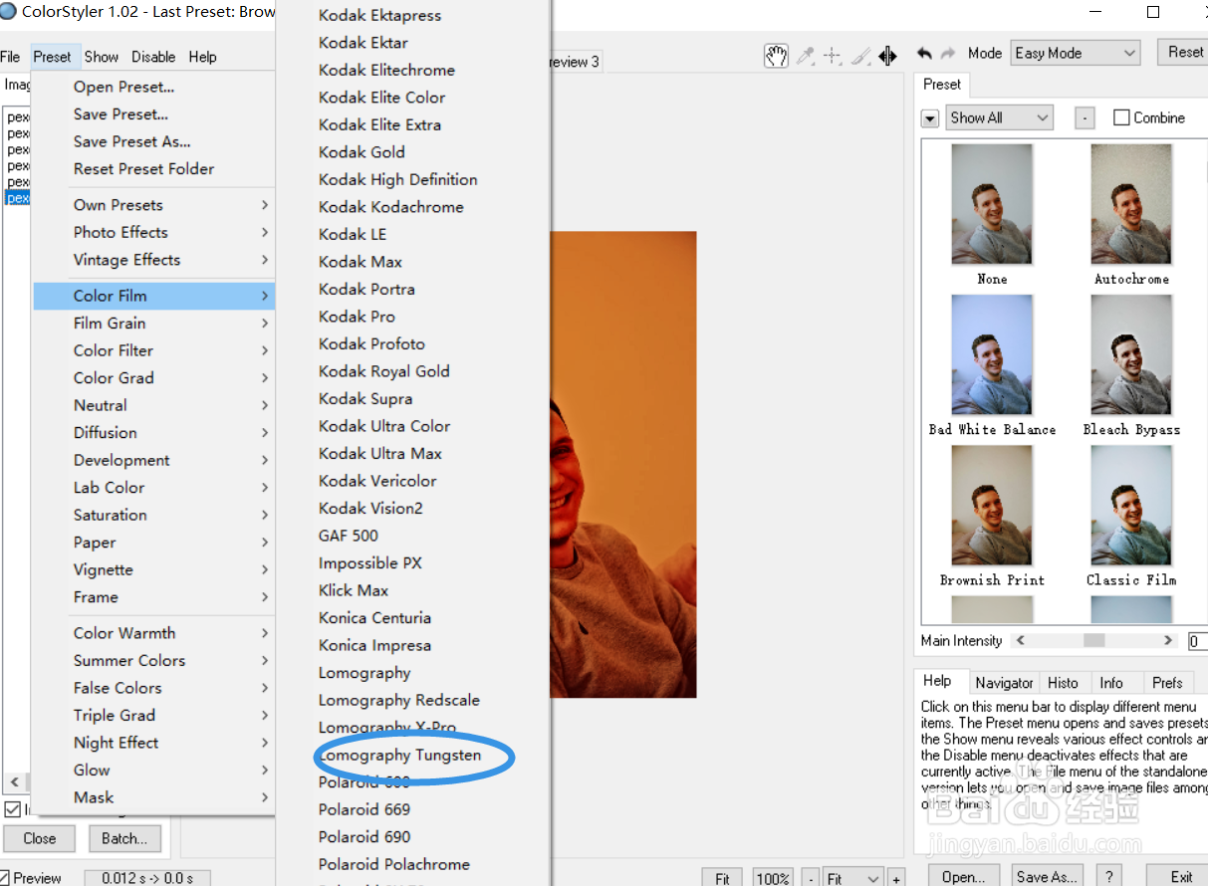The image size is (1208, 886).
Task: Select Kodak Gold film preset
Action: [x=413, y=152]
